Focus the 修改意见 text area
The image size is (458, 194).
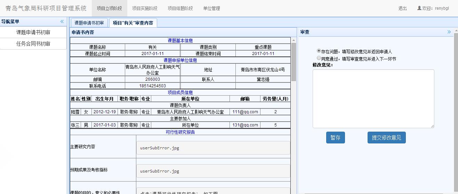[373, 99]
